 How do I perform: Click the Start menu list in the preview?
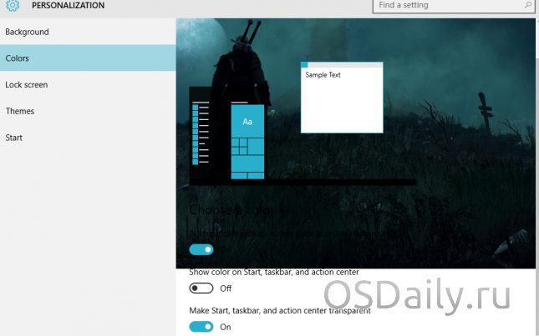[201, 133]
